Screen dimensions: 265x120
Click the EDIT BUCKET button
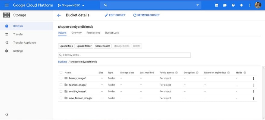pyautogui.click(x=115, y=15)
